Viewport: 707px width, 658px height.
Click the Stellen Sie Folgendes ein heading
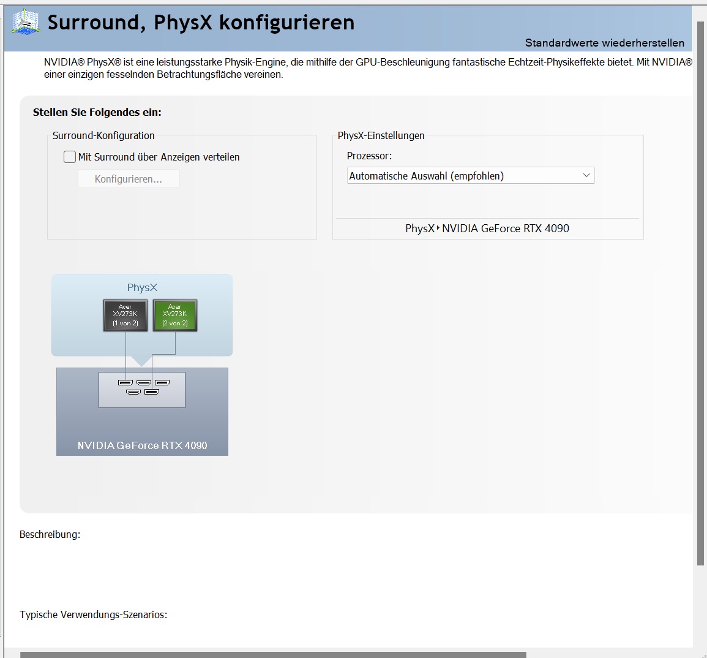pyautogui.click(x=97, y=112)
